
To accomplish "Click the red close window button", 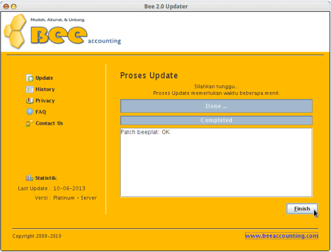I will click(6, 7).
